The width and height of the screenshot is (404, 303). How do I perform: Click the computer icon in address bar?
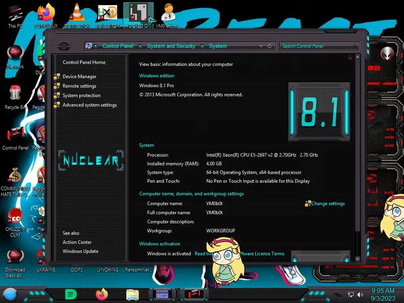click(89, 46)
